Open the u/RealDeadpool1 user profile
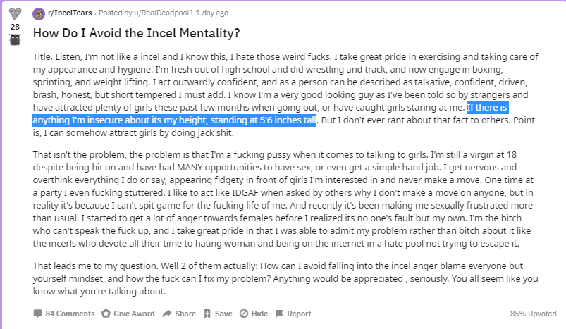 pos(164,13)
